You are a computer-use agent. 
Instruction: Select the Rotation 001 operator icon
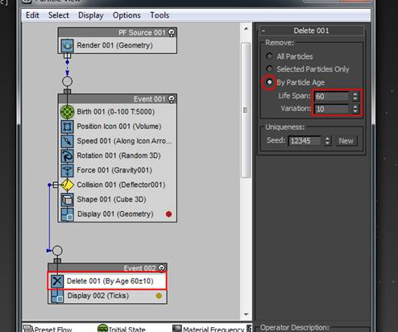tap(67, 156)
